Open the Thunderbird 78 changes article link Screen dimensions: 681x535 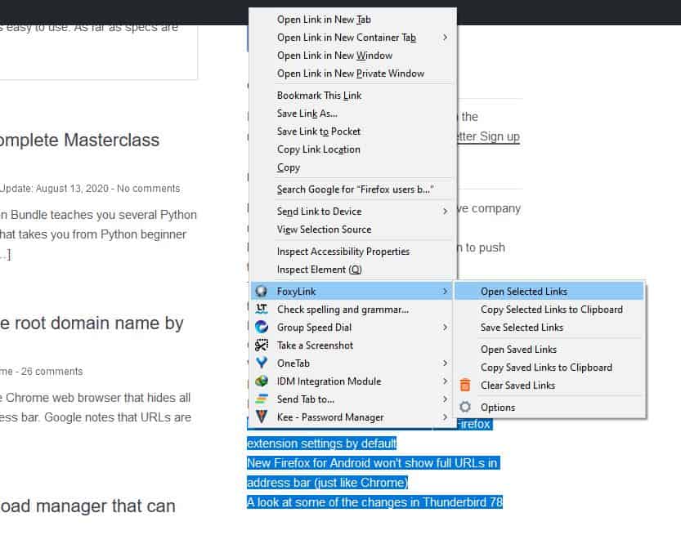click(374, 502)
